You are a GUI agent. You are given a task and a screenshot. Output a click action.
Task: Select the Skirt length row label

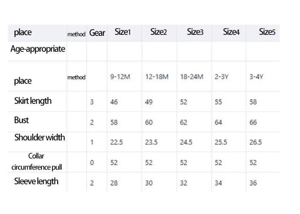pos(33,101)
